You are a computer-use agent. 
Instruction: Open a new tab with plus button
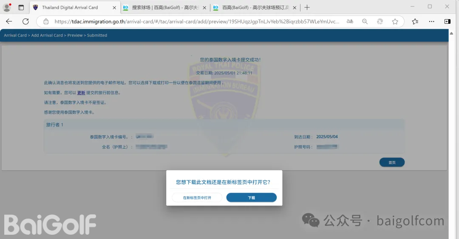pyautogui.click(x=307, y=7)
